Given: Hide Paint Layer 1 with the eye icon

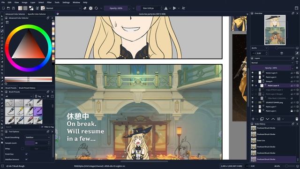Looking at the screenshot, I should pos(253,111).
